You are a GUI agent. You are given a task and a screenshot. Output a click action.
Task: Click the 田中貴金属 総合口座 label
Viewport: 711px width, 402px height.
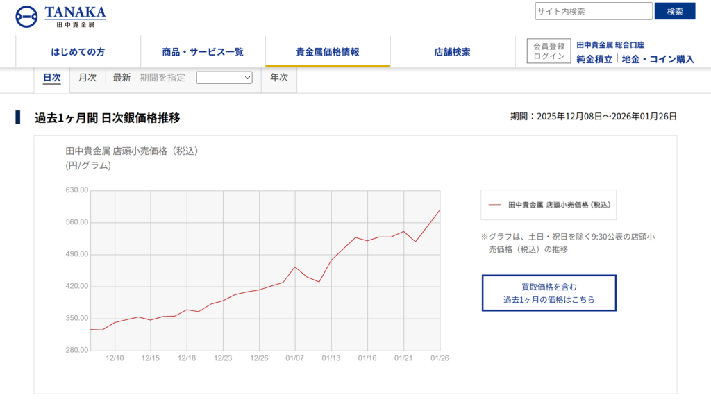tap(610, 44)
